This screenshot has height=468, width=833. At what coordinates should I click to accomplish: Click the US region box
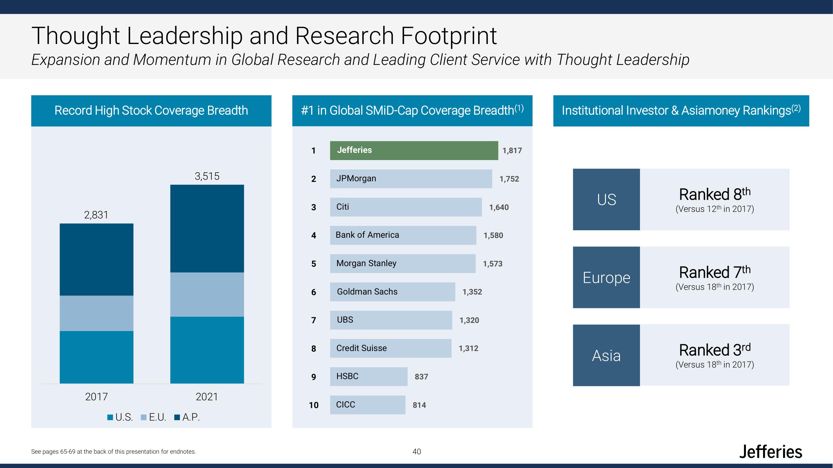pos(606,199)
